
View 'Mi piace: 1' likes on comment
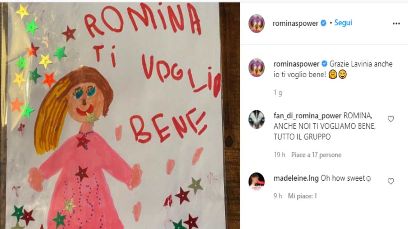302,196
